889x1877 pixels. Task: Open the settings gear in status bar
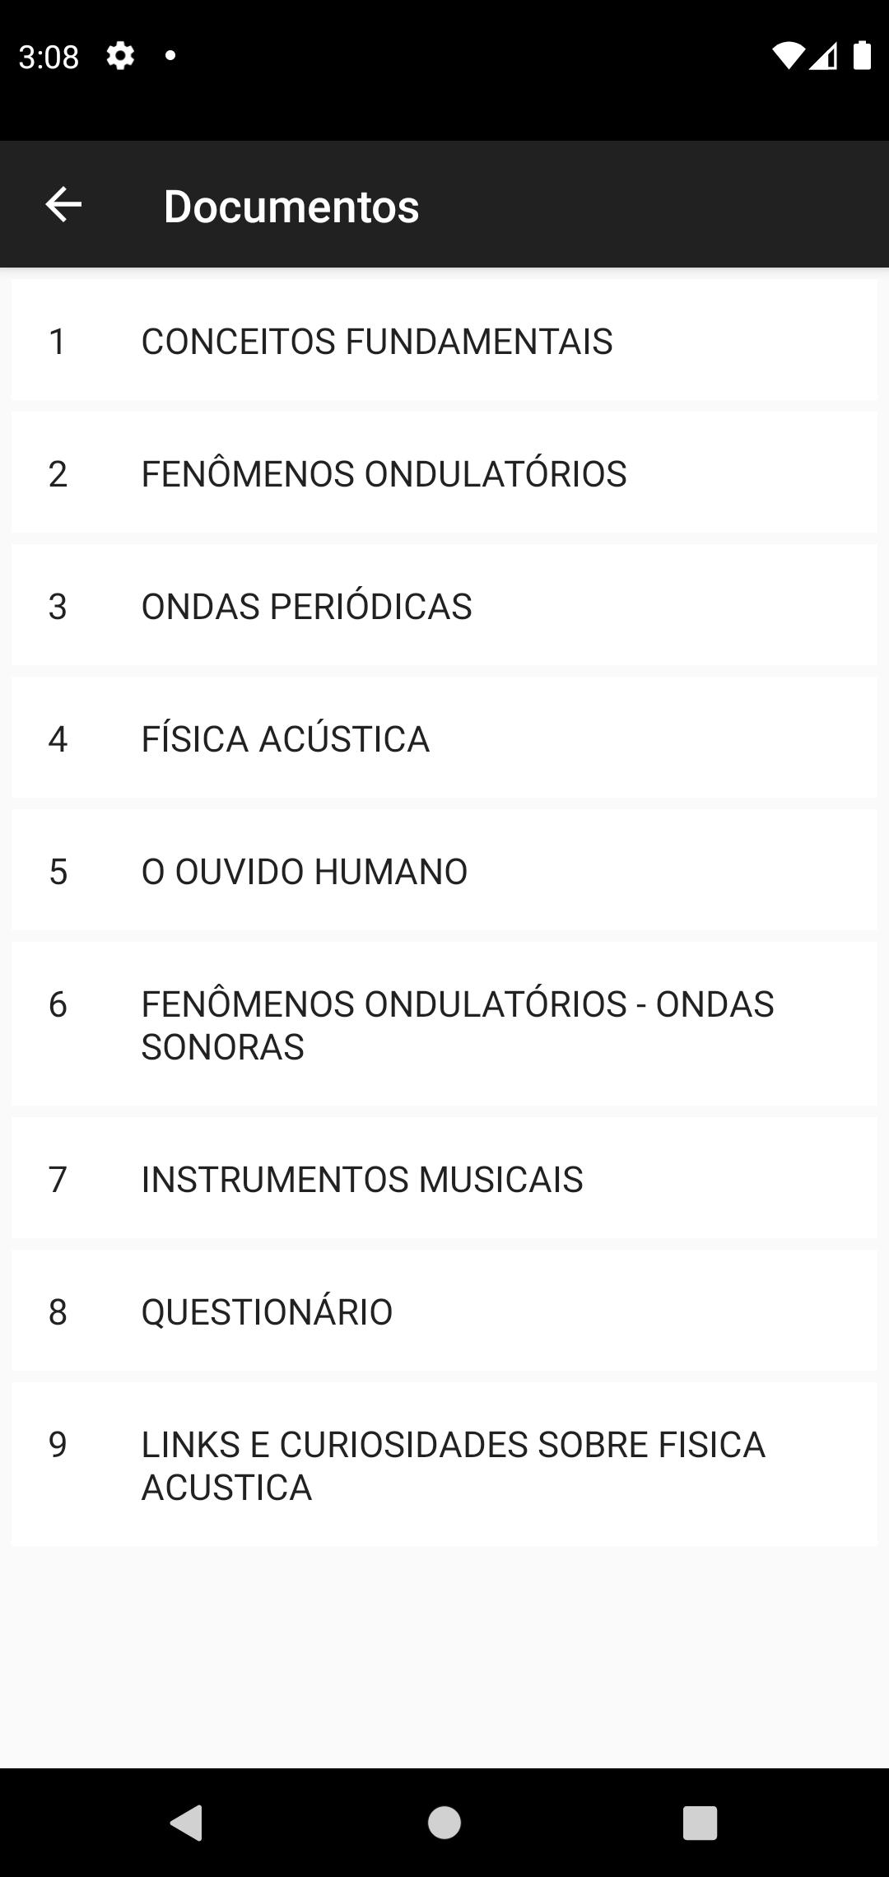click(120, 56)
